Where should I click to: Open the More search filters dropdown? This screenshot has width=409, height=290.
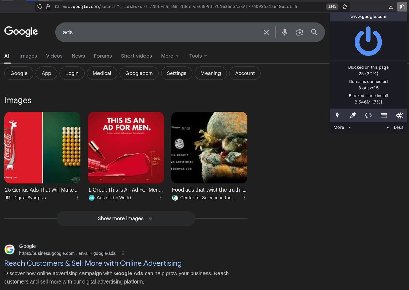point(170,56)
